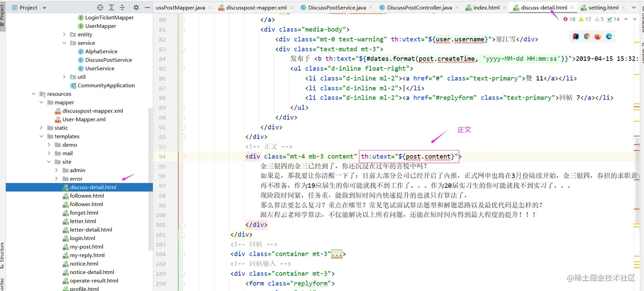The image size is (644, 291).
Task: Select discusspost-mapper.xml in project tree
Action: 92,111
